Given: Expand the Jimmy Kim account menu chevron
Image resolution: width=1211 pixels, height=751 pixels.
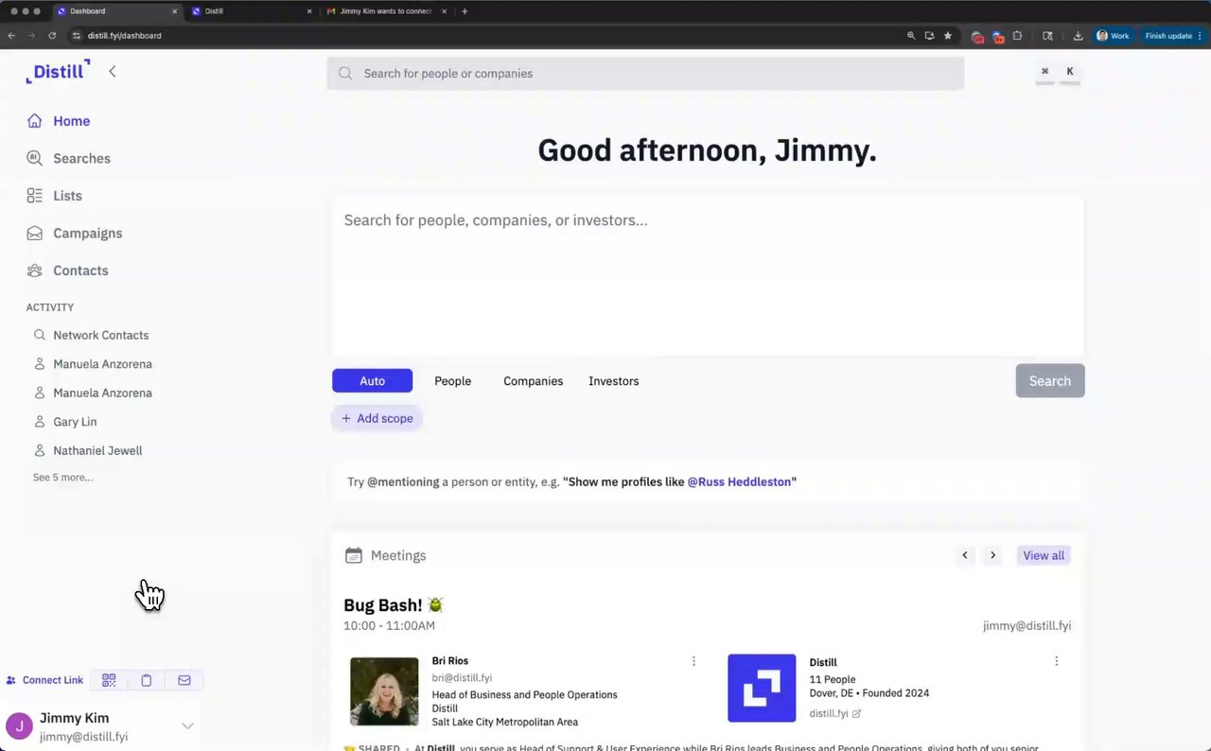Looking at the screenshot, I should (187, 725).
